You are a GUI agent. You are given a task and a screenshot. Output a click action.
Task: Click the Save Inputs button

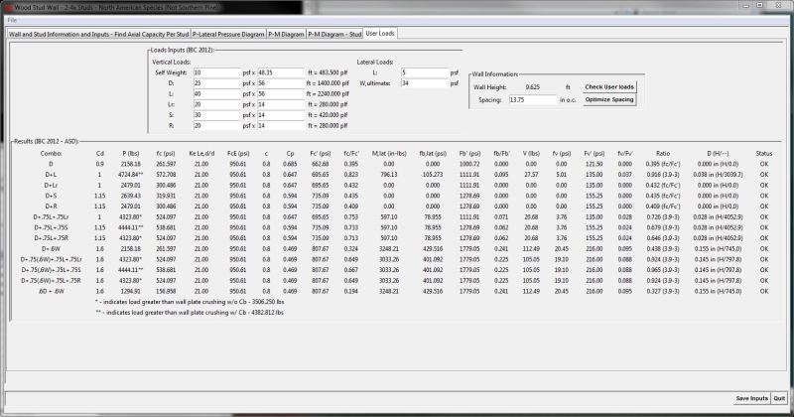pyautogui.click(x=752, y=398)
